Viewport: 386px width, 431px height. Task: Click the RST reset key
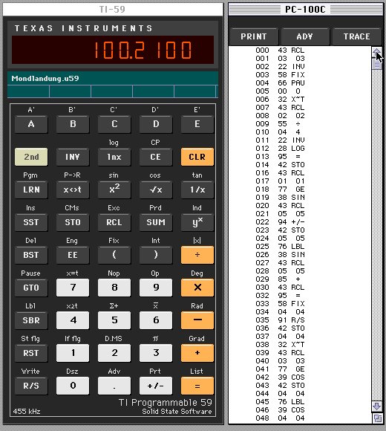click(x=31, y=353)
